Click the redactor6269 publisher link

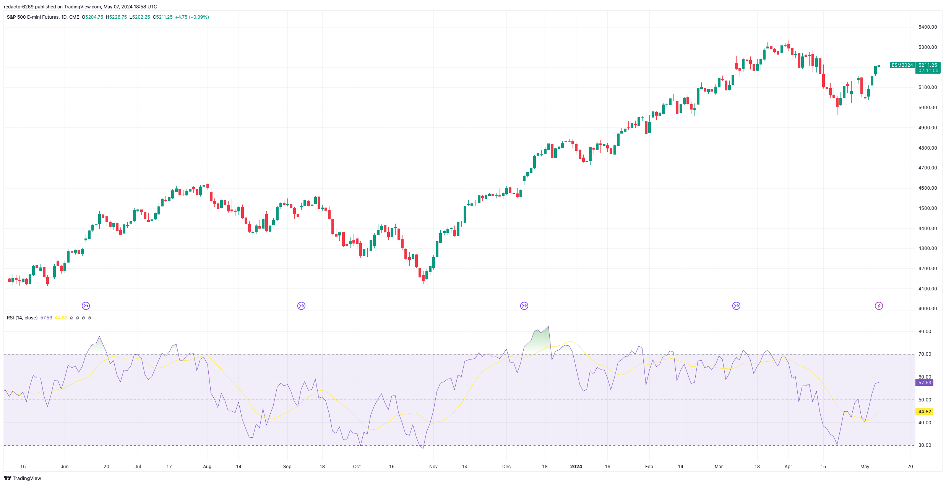(18, 6)
